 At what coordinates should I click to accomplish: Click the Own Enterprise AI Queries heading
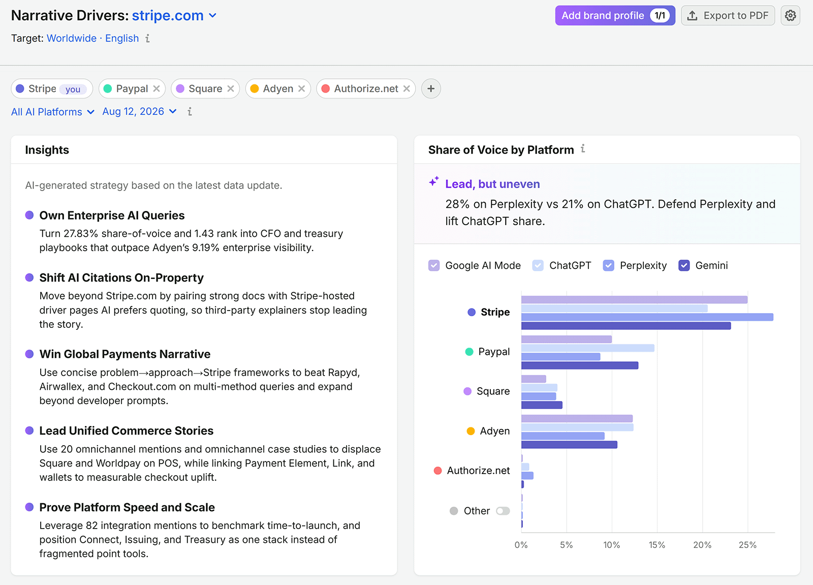pos(112,215)
